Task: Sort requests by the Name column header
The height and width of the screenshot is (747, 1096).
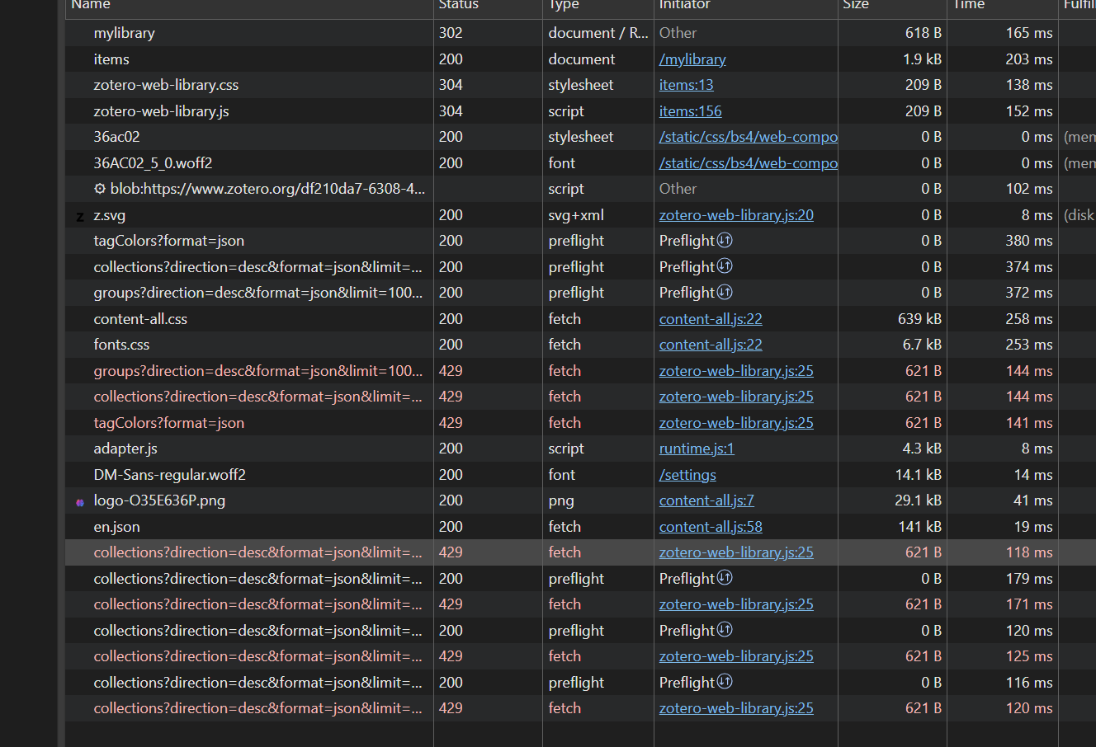Action: pyautogui.click(x=249, y=5)
